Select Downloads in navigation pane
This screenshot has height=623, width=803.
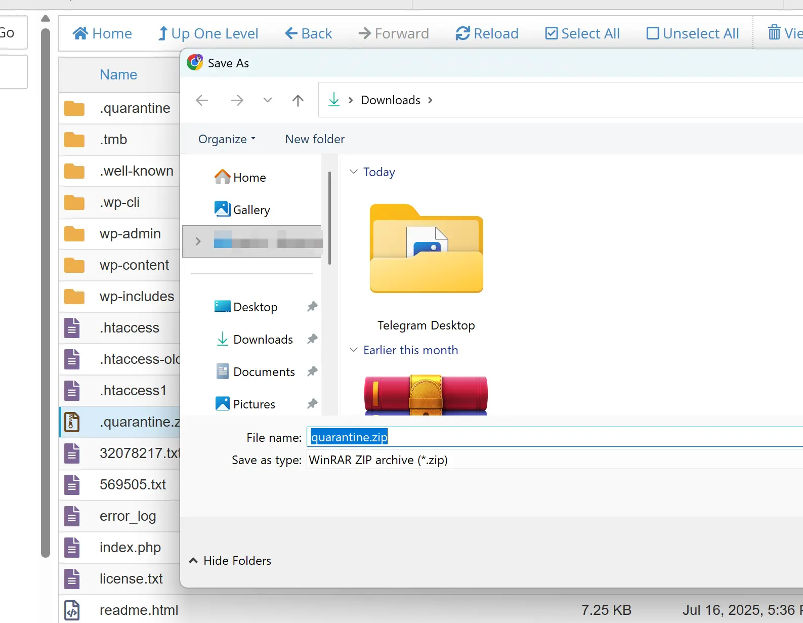pos(263,340)
